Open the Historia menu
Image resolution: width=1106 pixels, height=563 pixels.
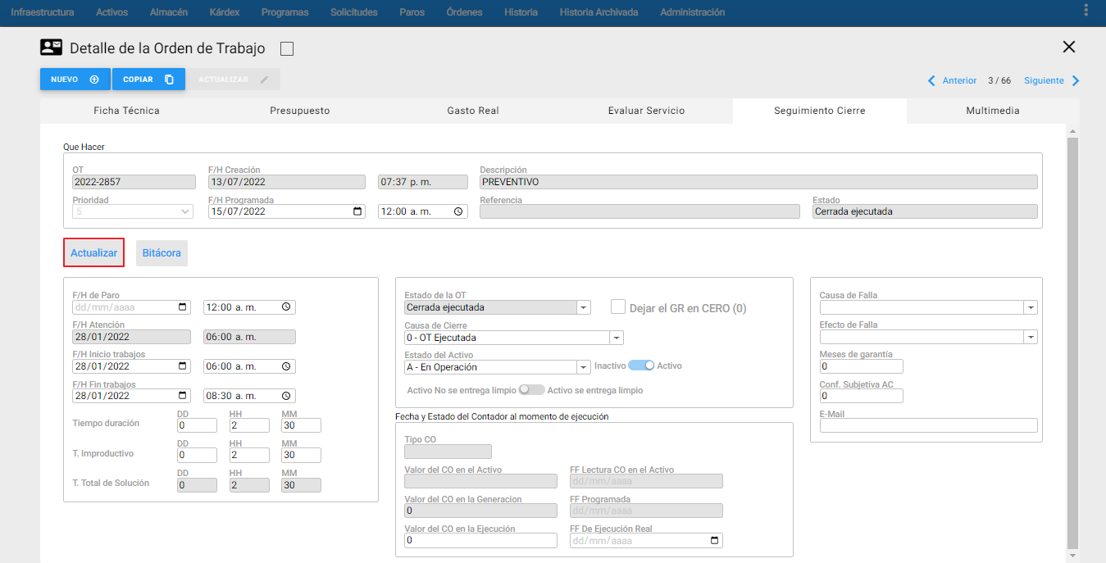click(521, 12)
